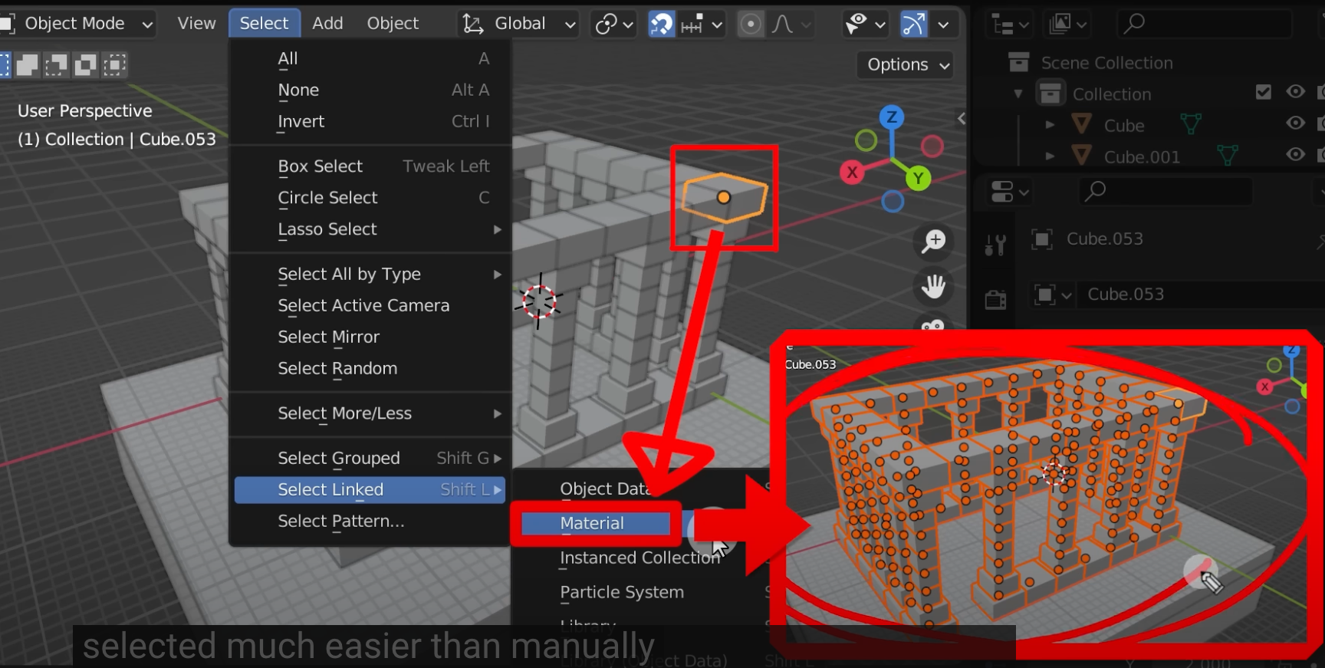Toggle viewport gizmos display

[913, 24]
